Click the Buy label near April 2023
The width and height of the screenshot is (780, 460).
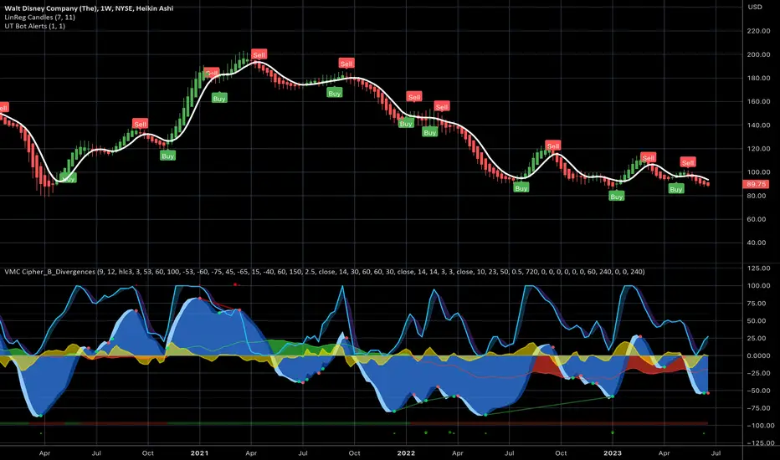tap(676, 189)
